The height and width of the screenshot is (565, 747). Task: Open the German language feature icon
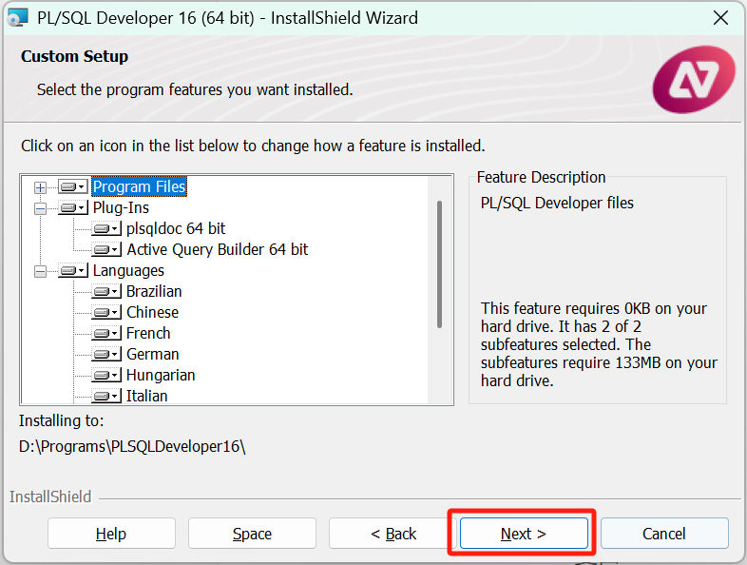[x=106, y=355]
